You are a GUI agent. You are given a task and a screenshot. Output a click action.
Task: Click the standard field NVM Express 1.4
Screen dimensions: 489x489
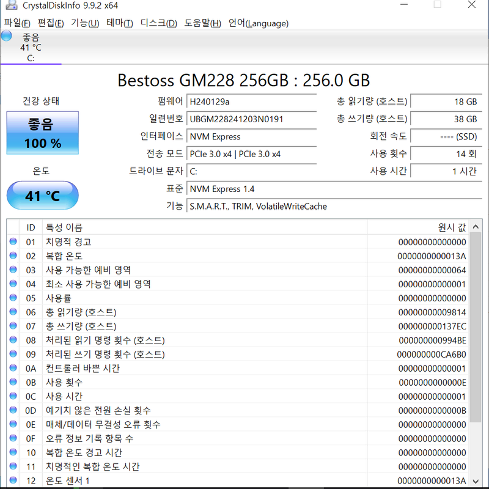click(x=334, y=189)
